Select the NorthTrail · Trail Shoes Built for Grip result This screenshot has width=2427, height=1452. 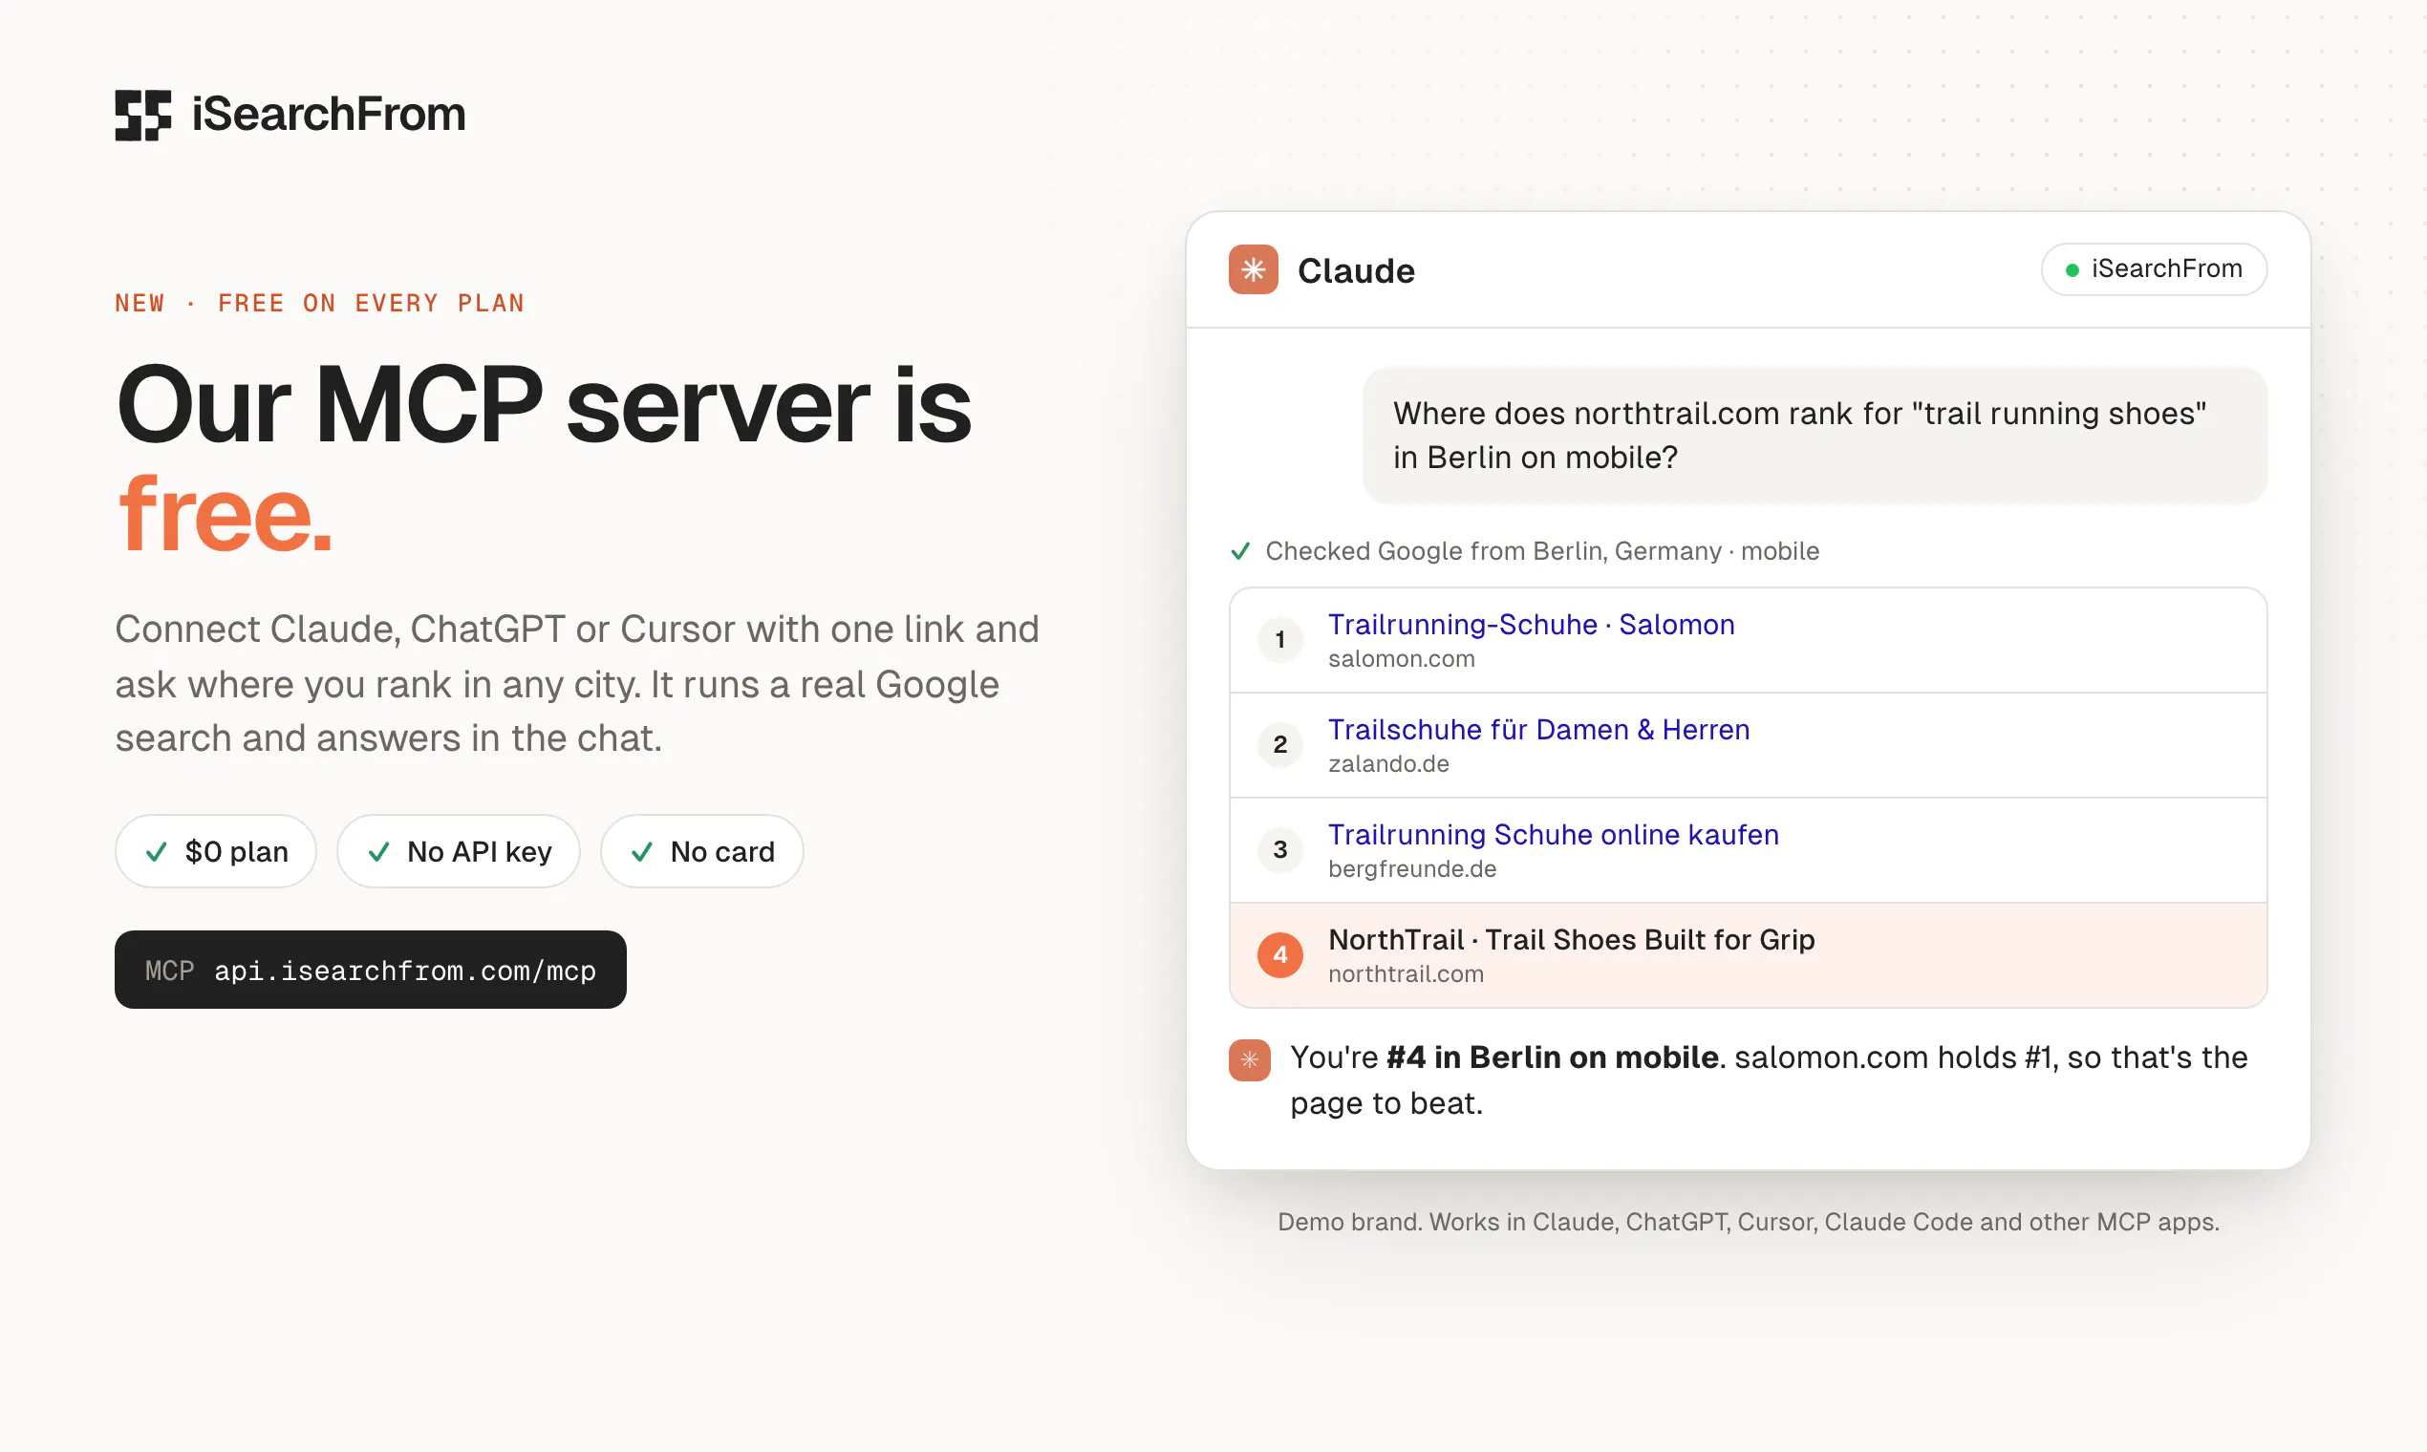1748,955
